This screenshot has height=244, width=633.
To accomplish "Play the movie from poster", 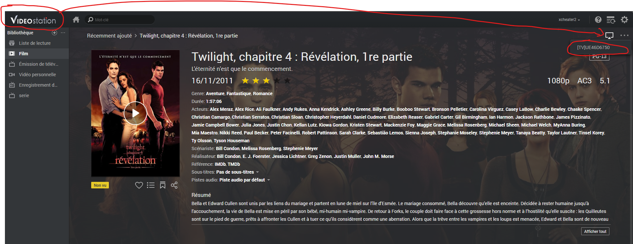I will (135, 113).
